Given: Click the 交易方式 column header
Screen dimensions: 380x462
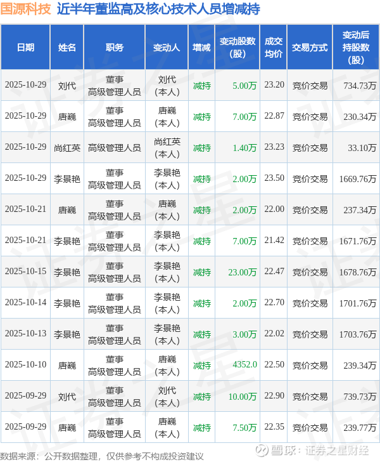Looking at the screenshot, I should pos(310,48).
